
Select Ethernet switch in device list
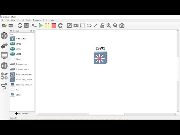point(22,69)
